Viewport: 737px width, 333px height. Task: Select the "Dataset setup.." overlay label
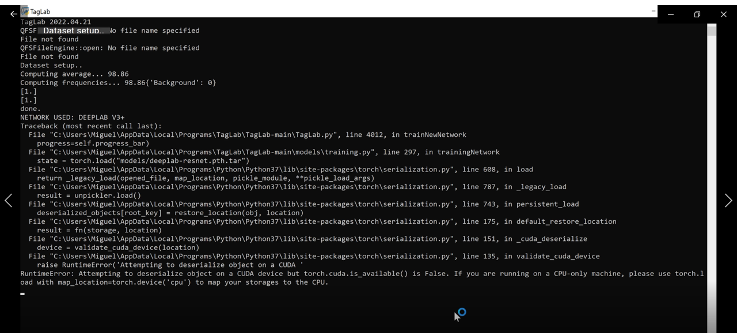click(73, 30)
